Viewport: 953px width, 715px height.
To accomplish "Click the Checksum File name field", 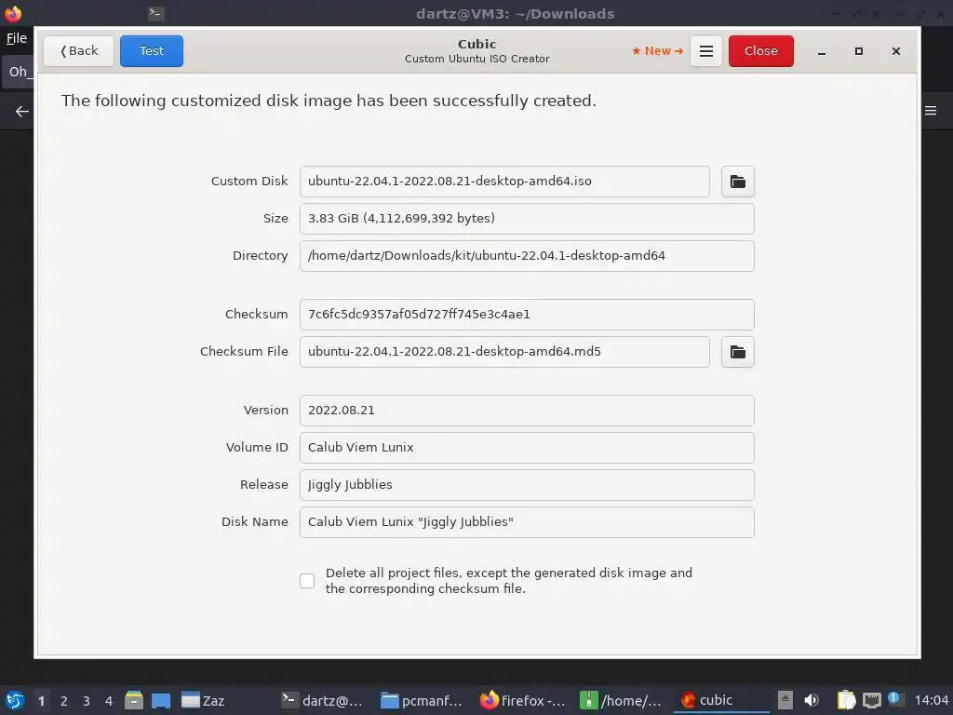I will pos(504,351).
